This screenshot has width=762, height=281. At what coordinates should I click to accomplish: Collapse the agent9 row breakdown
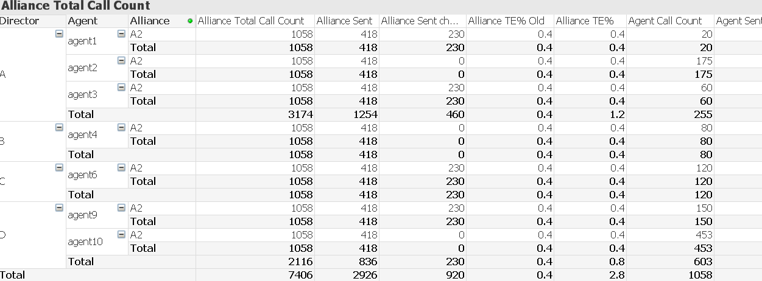121,208
